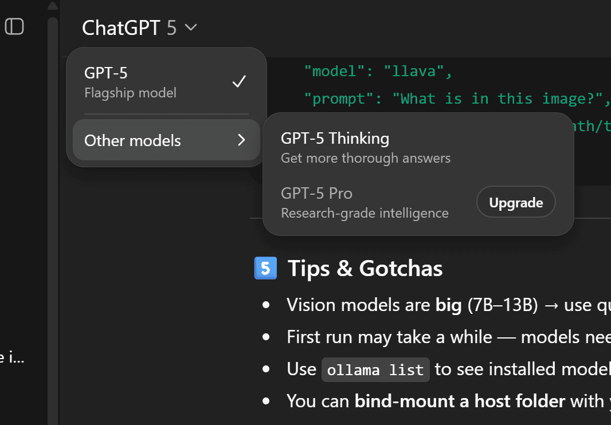Click the up arrow atop the scrollbar
This screenshot has height=425, width=611.
point(52,6)
